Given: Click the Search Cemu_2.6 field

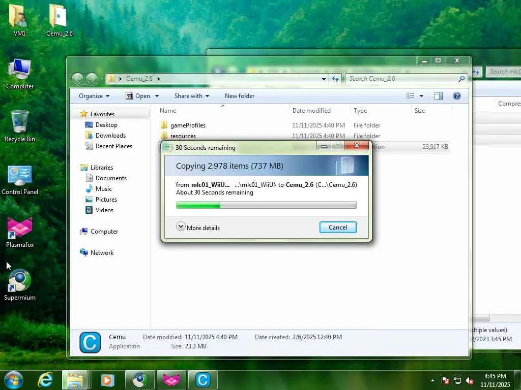Looking at the screenshot, I should click(x=407, y=79).
